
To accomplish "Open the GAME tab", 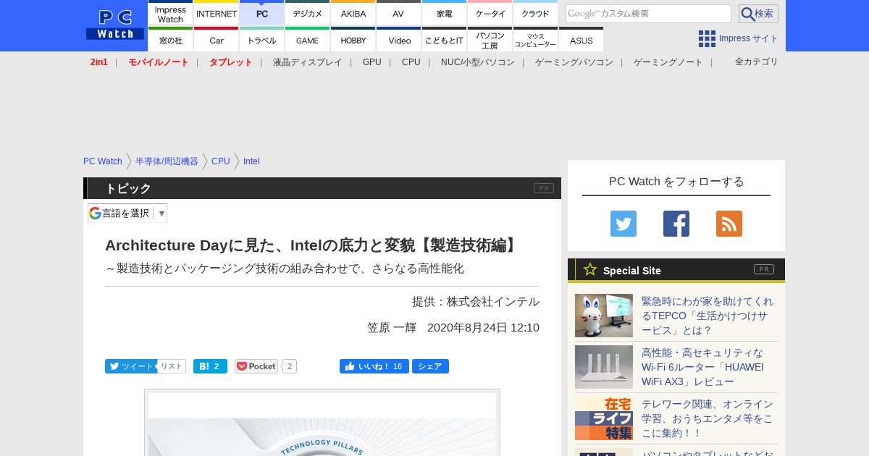I will 308,39.
